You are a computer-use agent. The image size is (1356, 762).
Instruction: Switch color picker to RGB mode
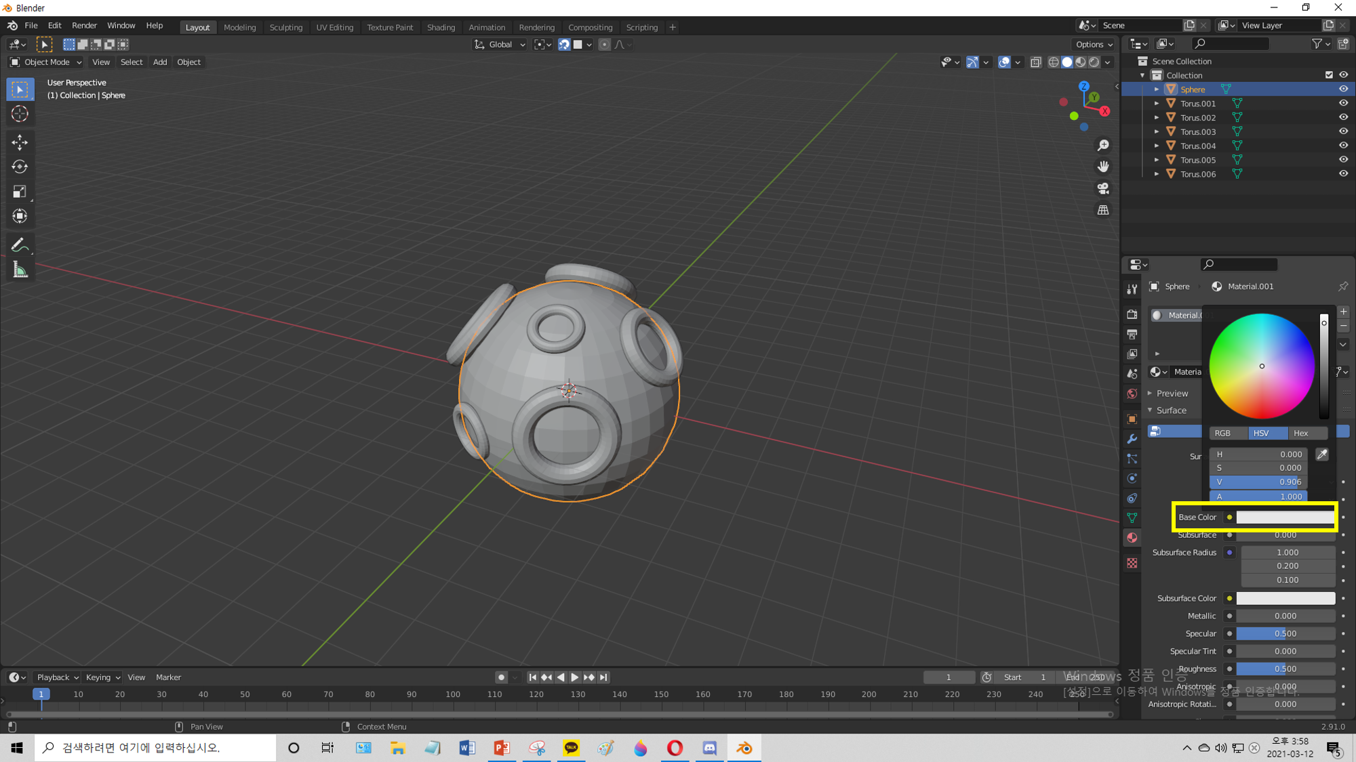(1222, 433)
